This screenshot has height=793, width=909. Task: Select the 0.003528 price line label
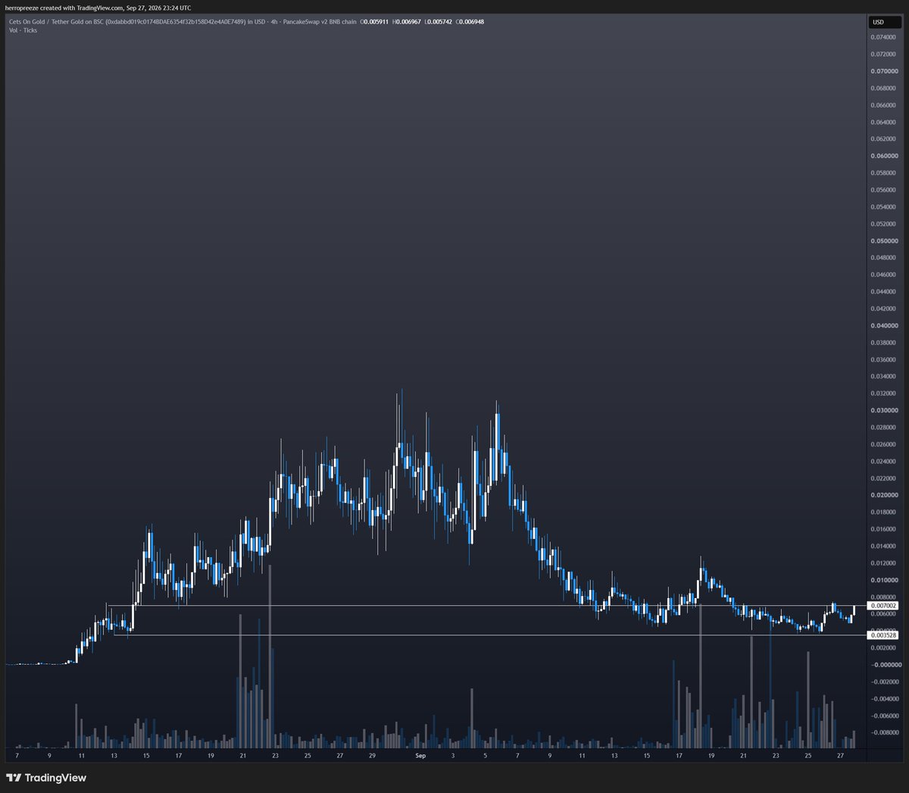pyautogui.click(x=884, y=635)
